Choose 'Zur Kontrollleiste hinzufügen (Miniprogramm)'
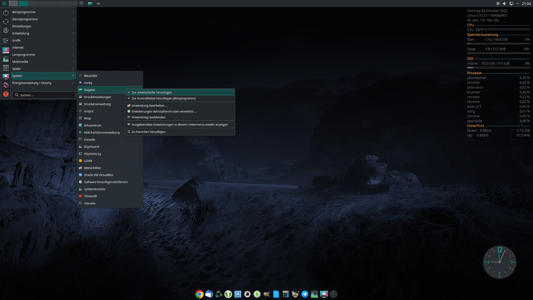Viewport: 533px width, 300px height. coord(180,98)
